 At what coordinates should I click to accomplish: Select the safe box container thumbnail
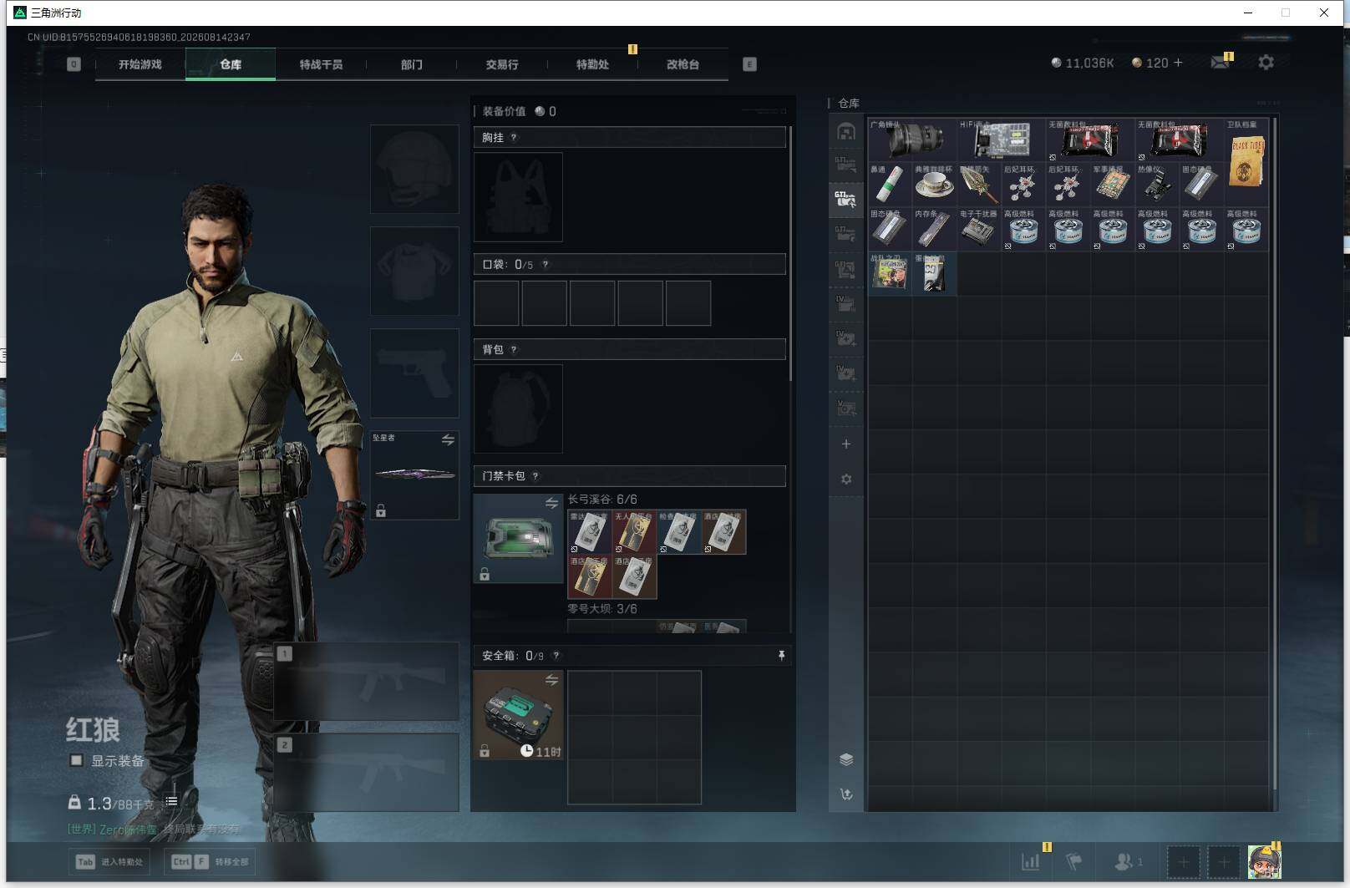pos(518,715)
